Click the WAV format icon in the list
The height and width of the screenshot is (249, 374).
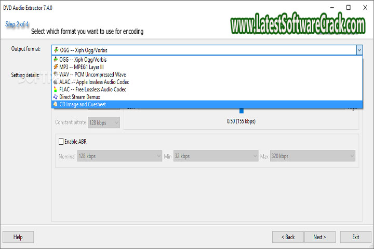[x=56, y=74]
